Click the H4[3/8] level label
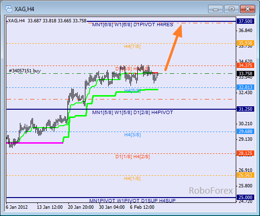This screenshot has height=216, width=260. [x=132, y=135]
